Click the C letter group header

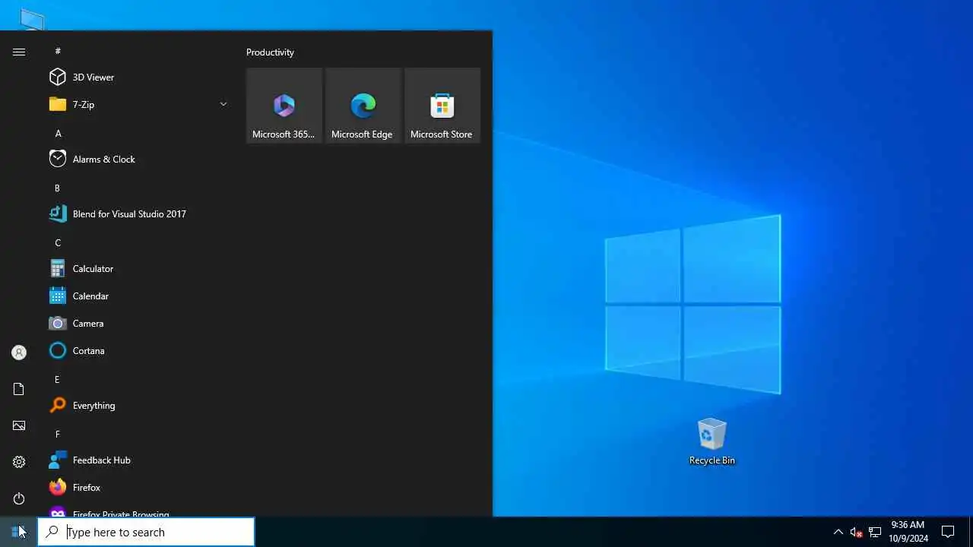point(58,242)
